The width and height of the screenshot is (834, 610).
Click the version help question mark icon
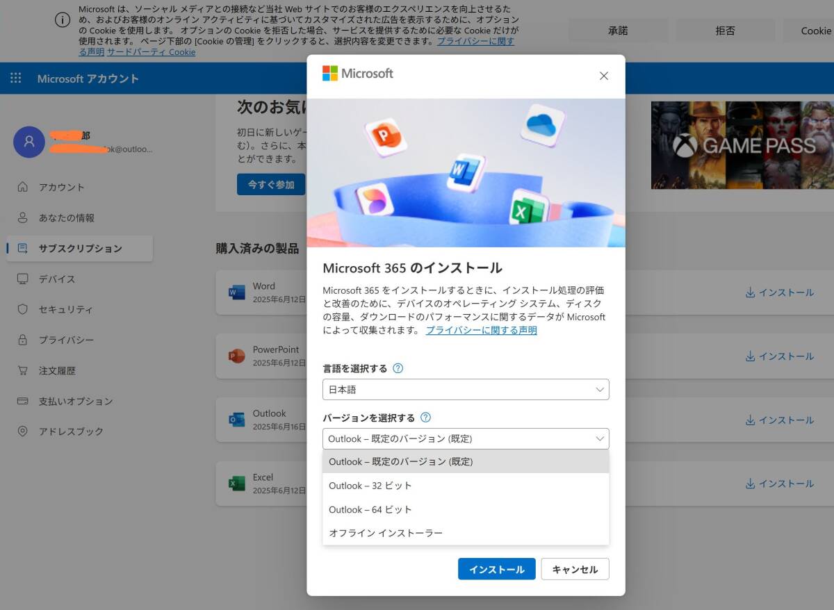click(x=425, y=418)
